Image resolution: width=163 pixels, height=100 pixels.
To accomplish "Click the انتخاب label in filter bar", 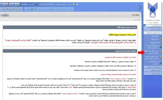I will tap(28, 9).
